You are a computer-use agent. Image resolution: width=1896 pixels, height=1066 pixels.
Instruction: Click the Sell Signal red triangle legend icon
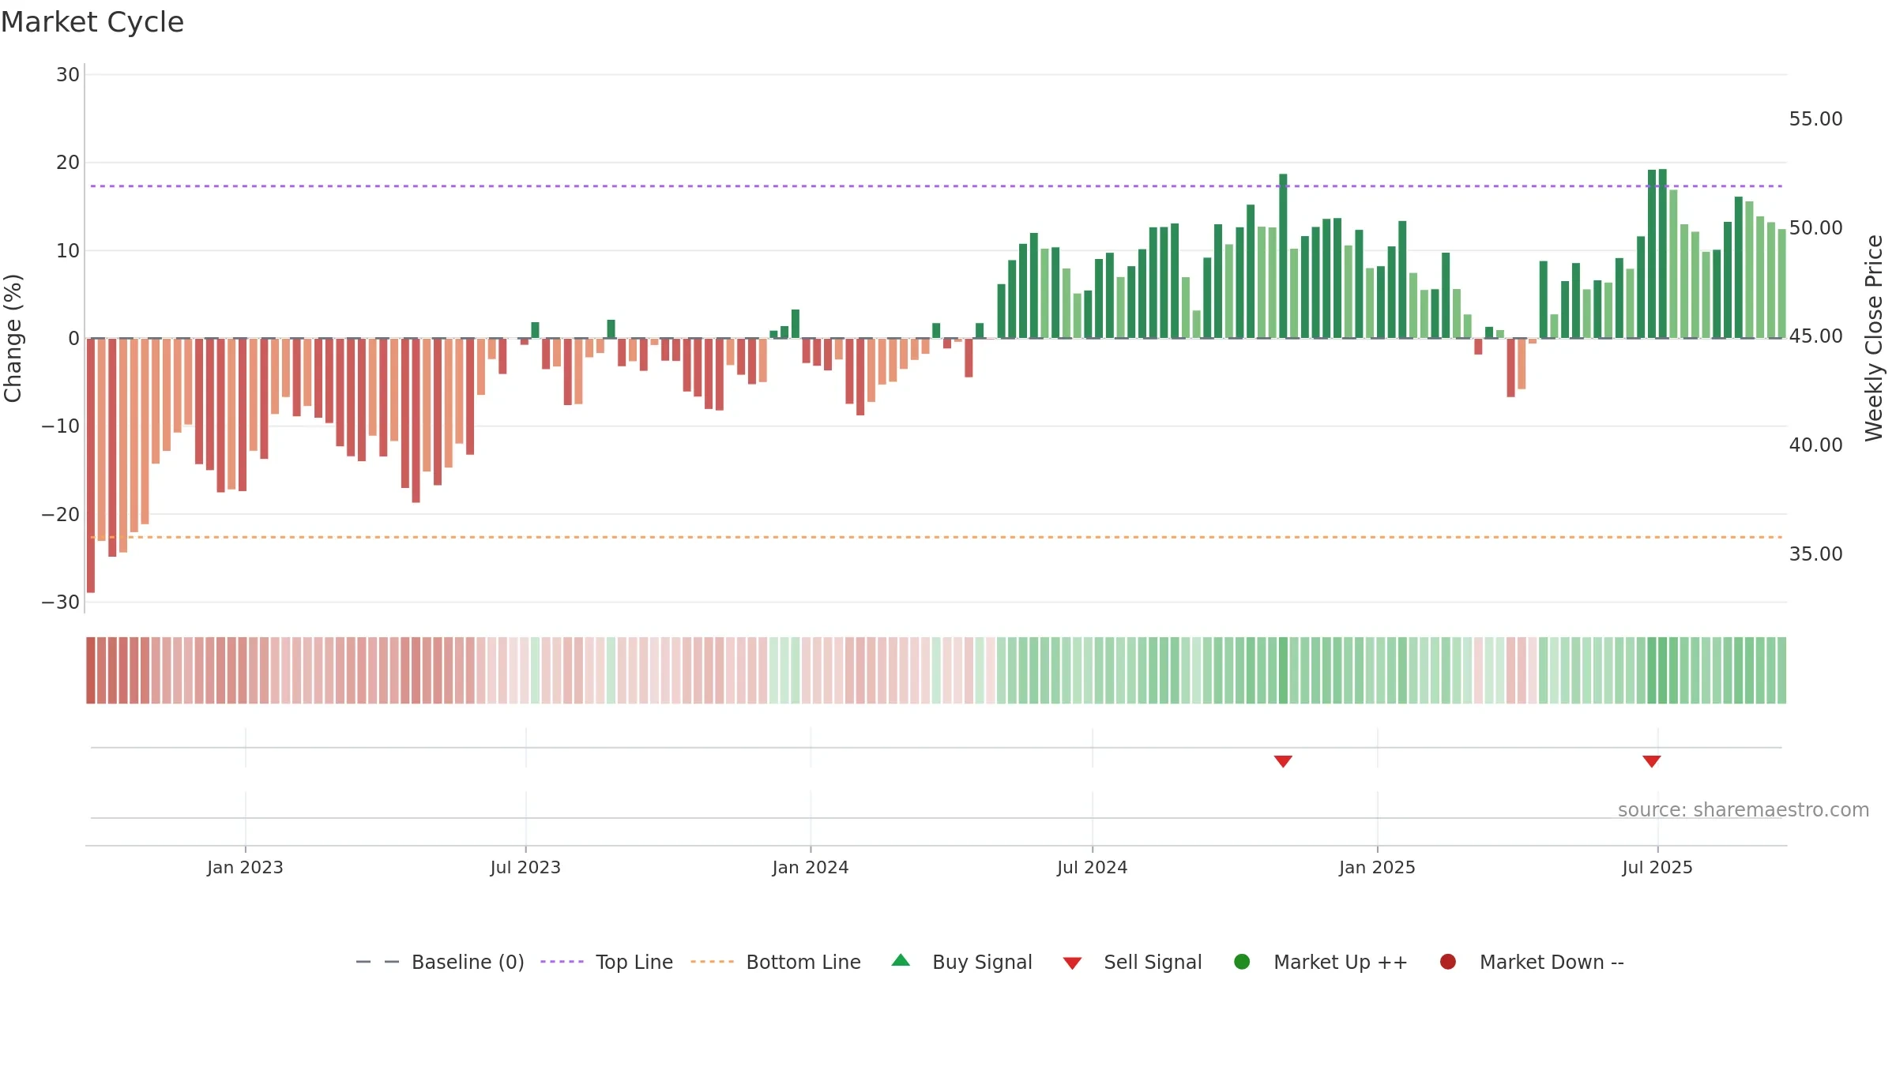[x=1072, y=963]
